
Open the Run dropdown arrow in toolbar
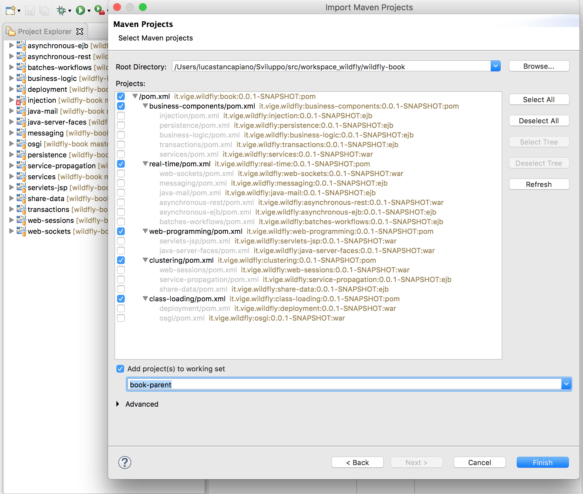click(89, 11)
